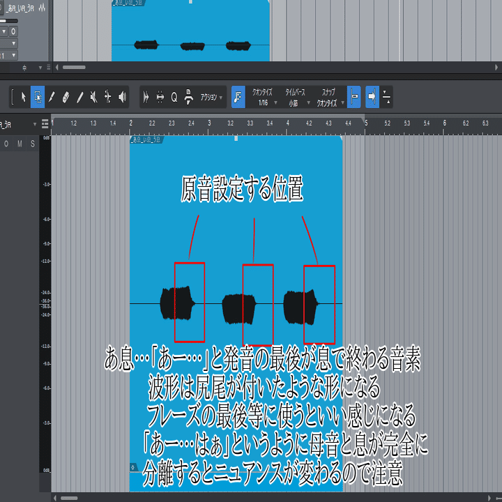Click the editor event name label
The width and height of the screenshot is (502, 502).
tap(147, 139)
